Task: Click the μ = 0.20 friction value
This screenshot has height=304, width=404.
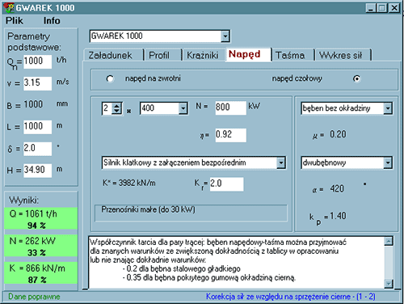Action: coord(329,134)
